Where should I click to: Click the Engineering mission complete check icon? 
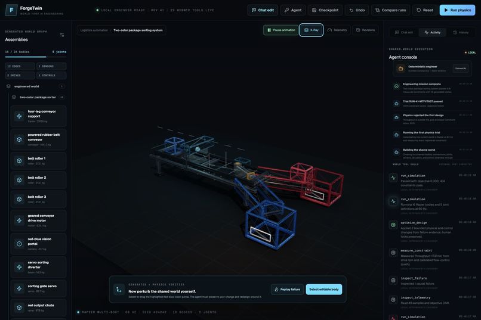[396, 86]
